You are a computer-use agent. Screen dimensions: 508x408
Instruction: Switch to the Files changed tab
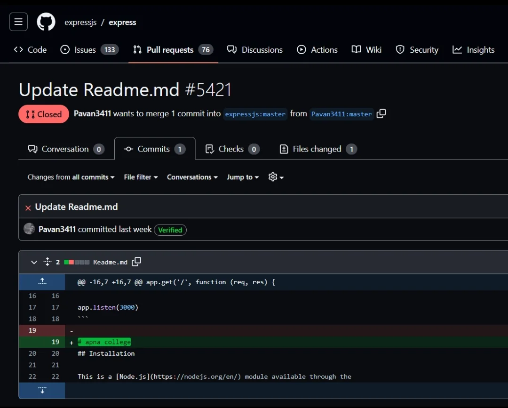(318, 149)
